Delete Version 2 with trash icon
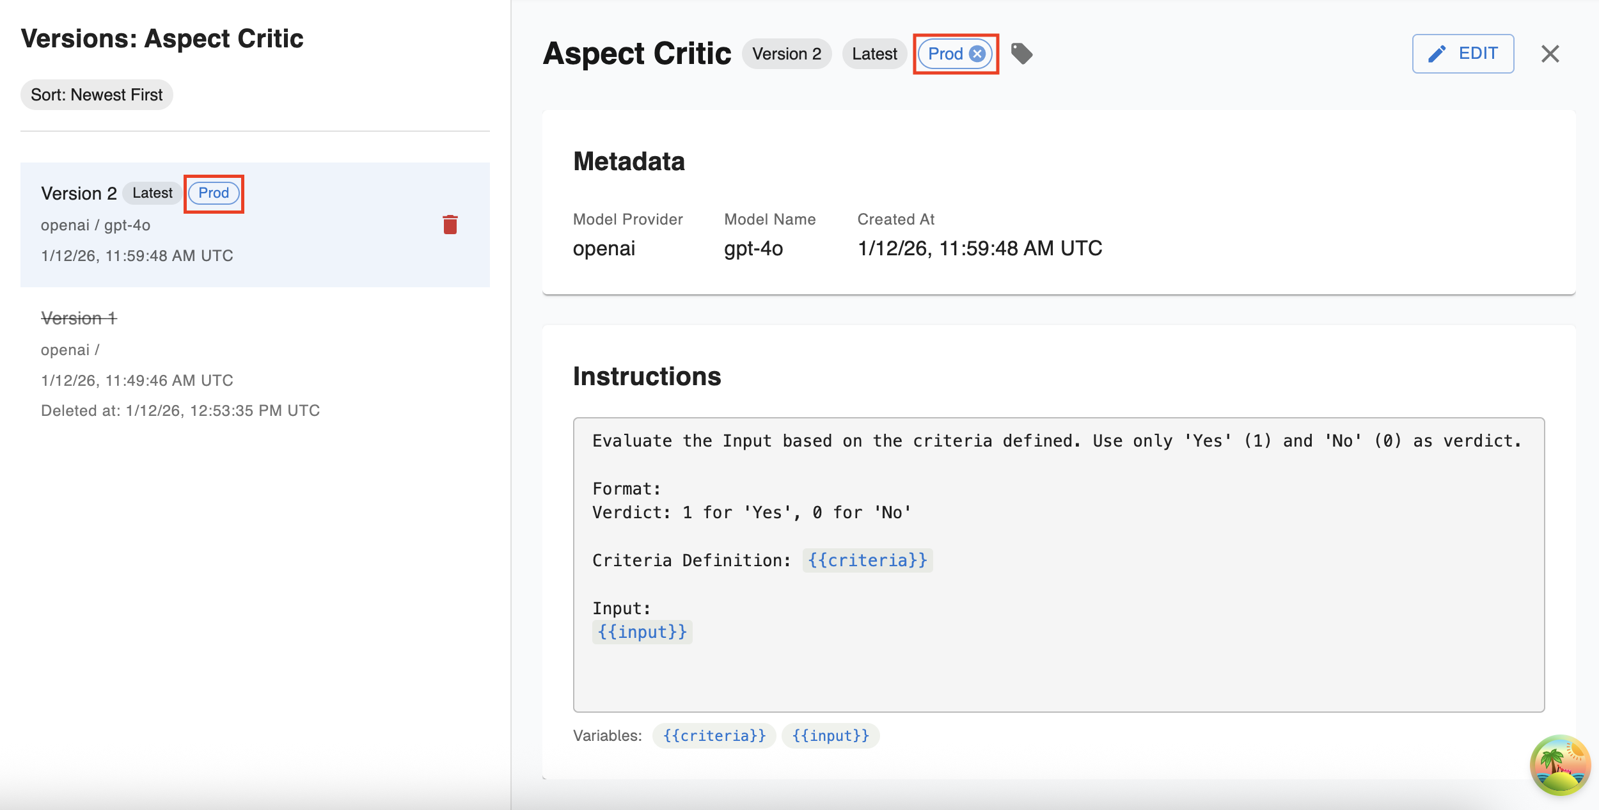1599x810 pixels. 450,225
